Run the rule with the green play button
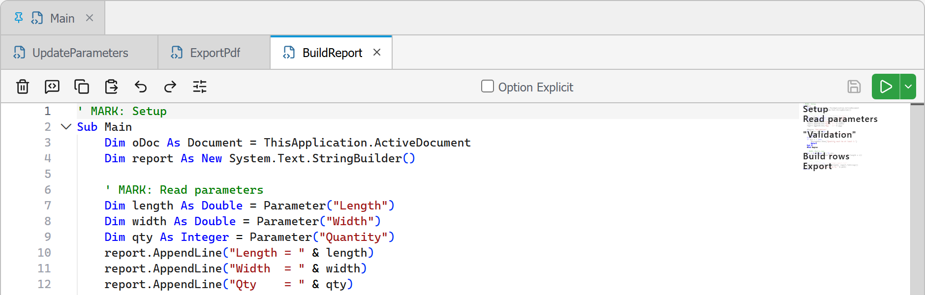Viewport: 925px width, 295px height. tap(886, 87)
